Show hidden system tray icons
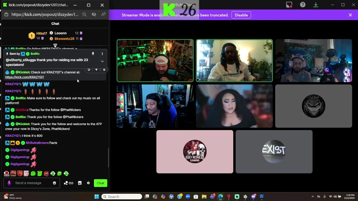 coord(312,197)
